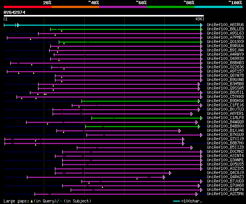Click the UniRef100_A3Z3X5 label
Screen dimensions: 246x204
click(225, 169)
